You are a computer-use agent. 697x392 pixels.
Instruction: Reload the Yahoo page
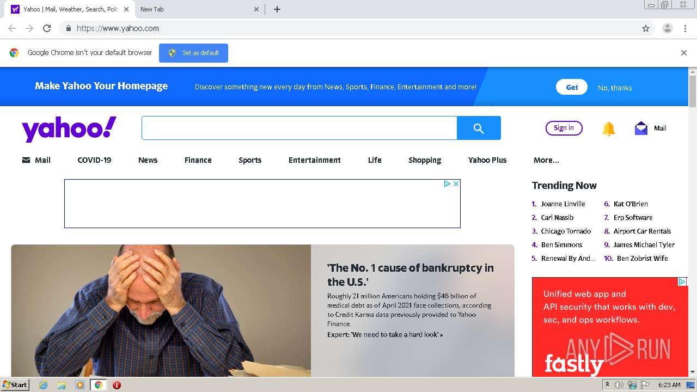click(47, 28)
